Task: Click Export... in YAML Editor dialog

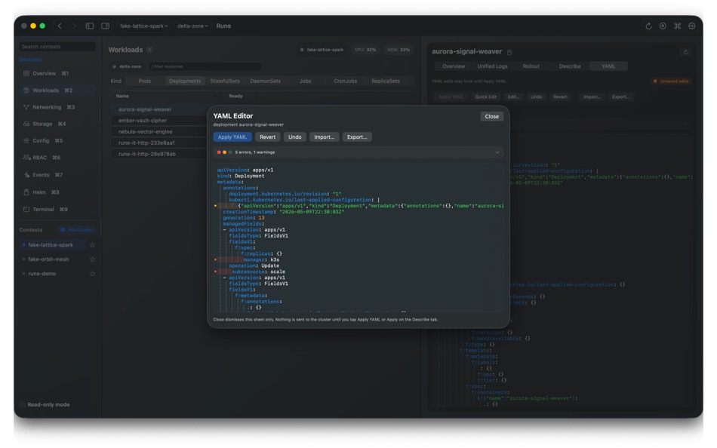Action: [357, 137]
